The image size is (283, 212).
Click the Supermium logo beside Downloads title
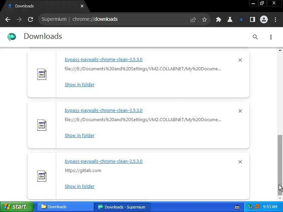coord(12,37)
